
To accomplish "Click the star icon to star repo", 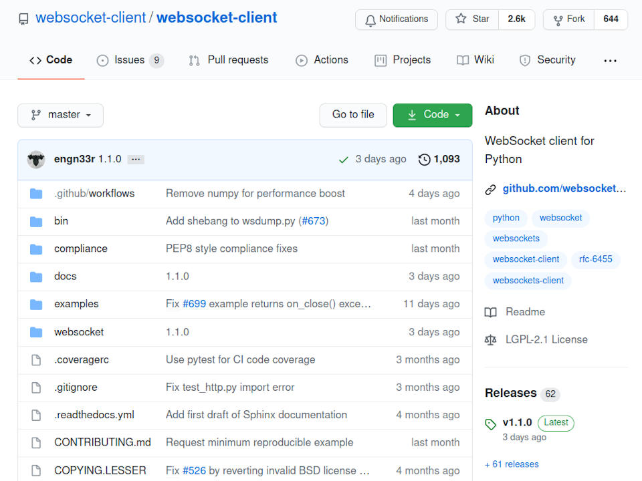I will (461, 19).
